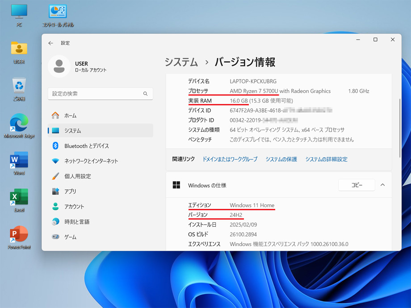Viewport: 411px width, 308px height.
Task: Select the Excel desktop shortcut
Action: (x=19, y=200)
